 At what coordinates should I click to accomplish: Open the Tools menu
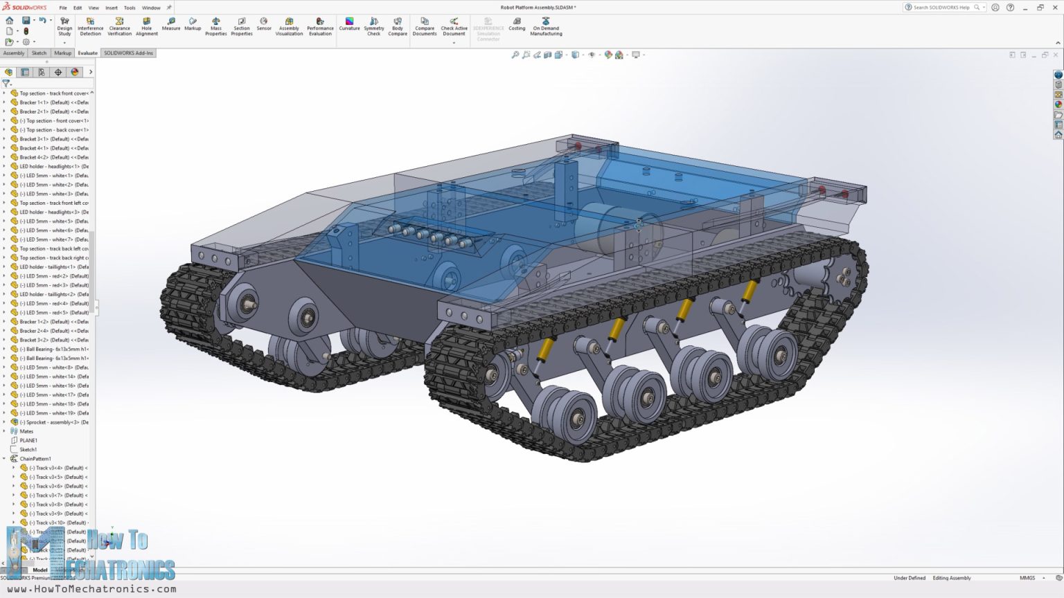coord(129,8)
